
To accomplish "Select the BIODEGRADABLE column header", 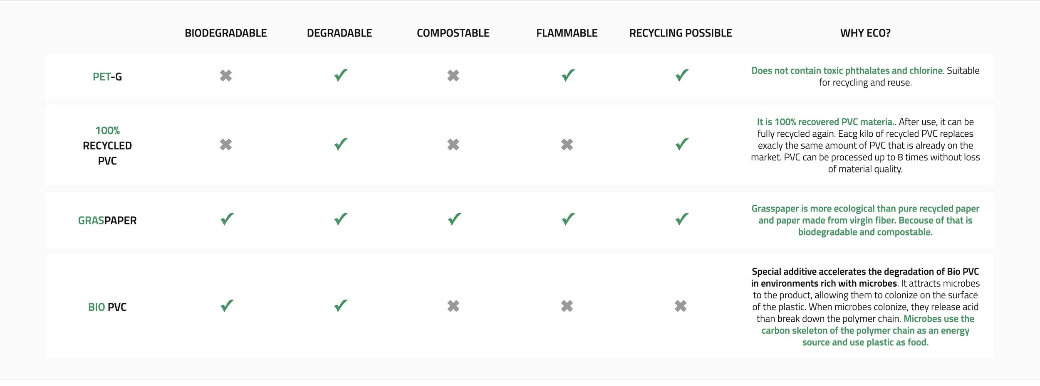I will click(x=226, y=33).
